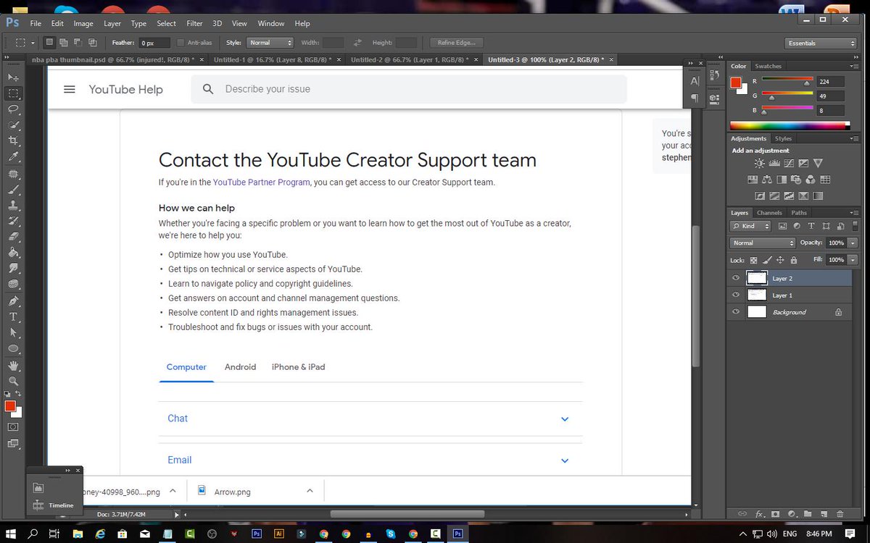Open the Essentials workspace dropdown

821,43
